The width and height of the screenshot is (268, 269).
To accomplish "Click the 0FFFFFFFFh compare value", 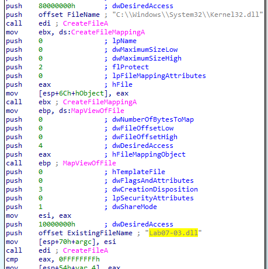I will click(79, 259).
